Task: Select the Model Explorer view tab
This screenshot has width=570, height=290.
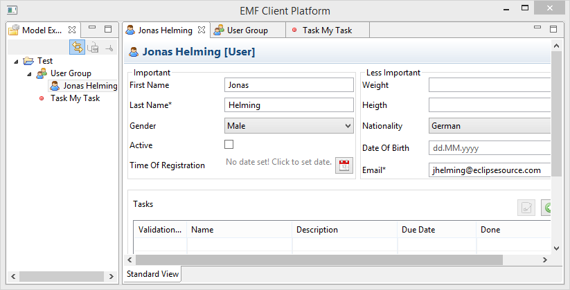Action: (42, 30)
